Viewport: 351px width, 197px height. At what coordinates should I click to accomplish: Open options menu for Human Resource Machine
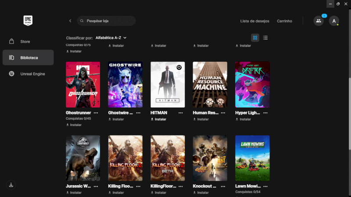[223, 113]
